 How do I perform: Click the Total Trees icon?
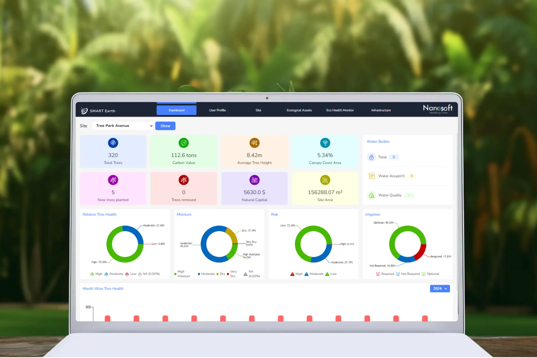[113, 143]
